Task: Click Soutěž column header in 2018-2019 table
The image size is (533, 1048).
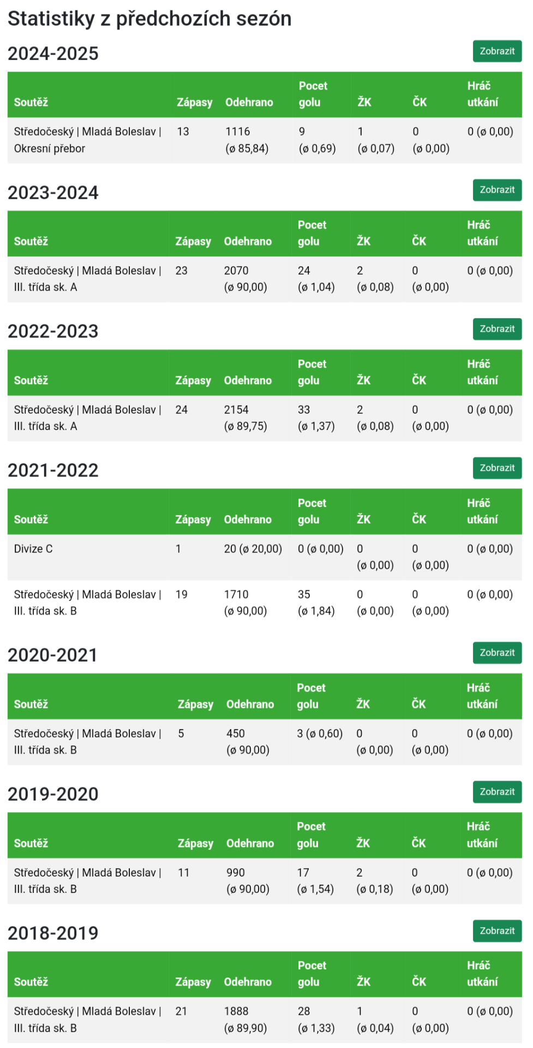Action: [31, 982]
